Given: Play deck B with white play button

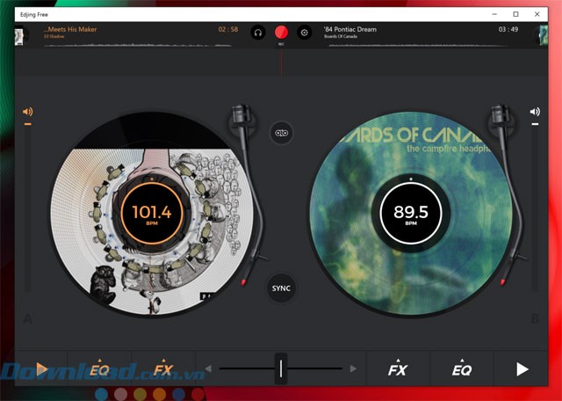Looking at the screenshot, I should (522, 369).
